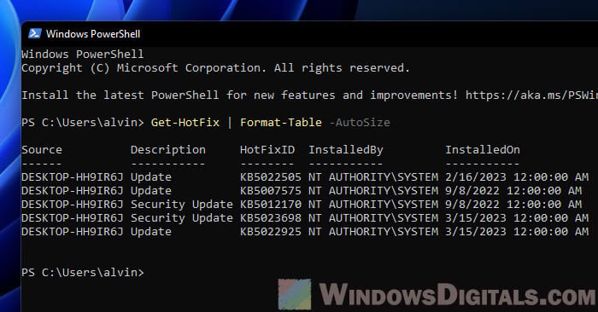
Task: Click NT AUTHORITY\SYSTEM in KB5023698 row
Action: coord(373,218)
